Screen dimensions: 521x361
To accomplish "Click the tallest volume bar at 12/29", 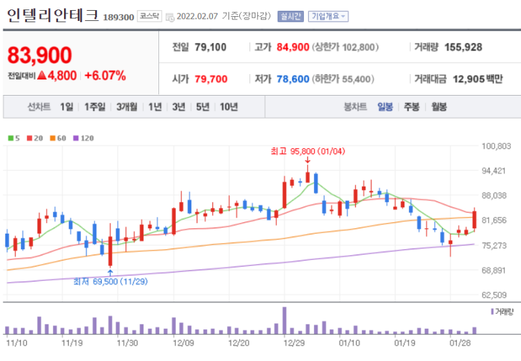I will [284, 321].
